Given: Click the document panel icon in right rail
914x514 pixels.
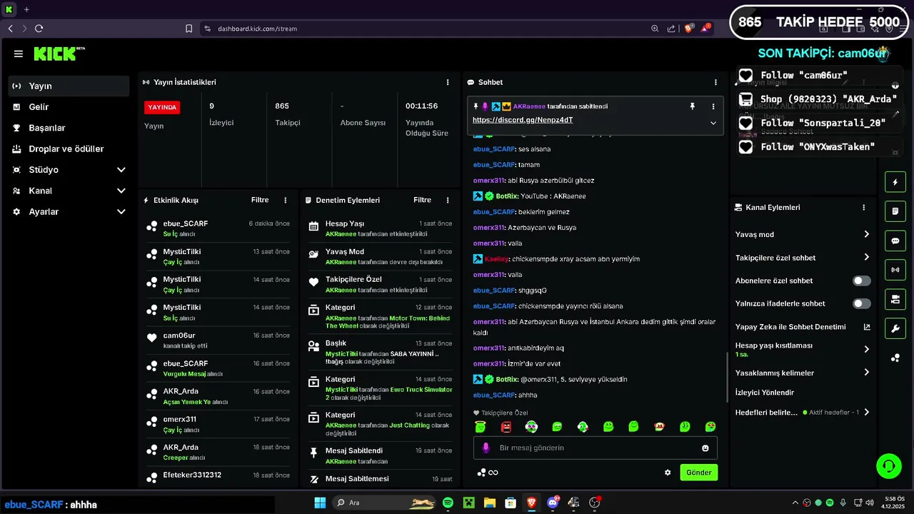Looking at the screenshot, I should tap(895, 211).
